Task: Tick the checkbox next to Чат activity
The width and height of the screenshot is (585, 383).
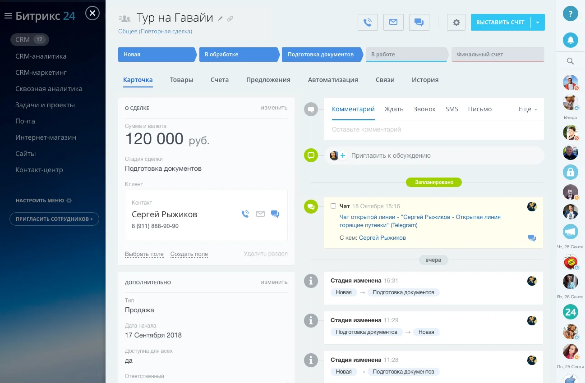Action: [x=333, y=206]
